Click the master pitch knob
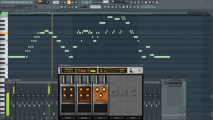The image size is (213, 120). (35, 7)
